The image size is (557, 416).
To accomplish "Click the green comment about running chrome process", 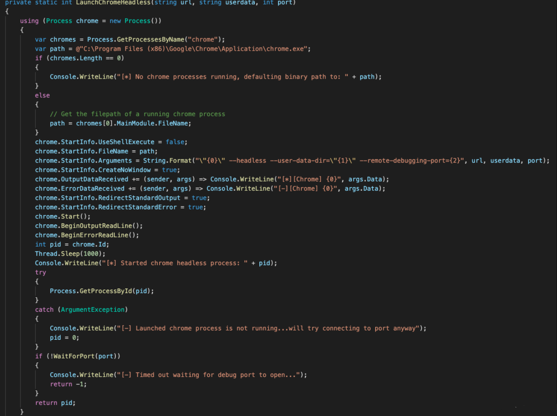I will tap(137, 114).
